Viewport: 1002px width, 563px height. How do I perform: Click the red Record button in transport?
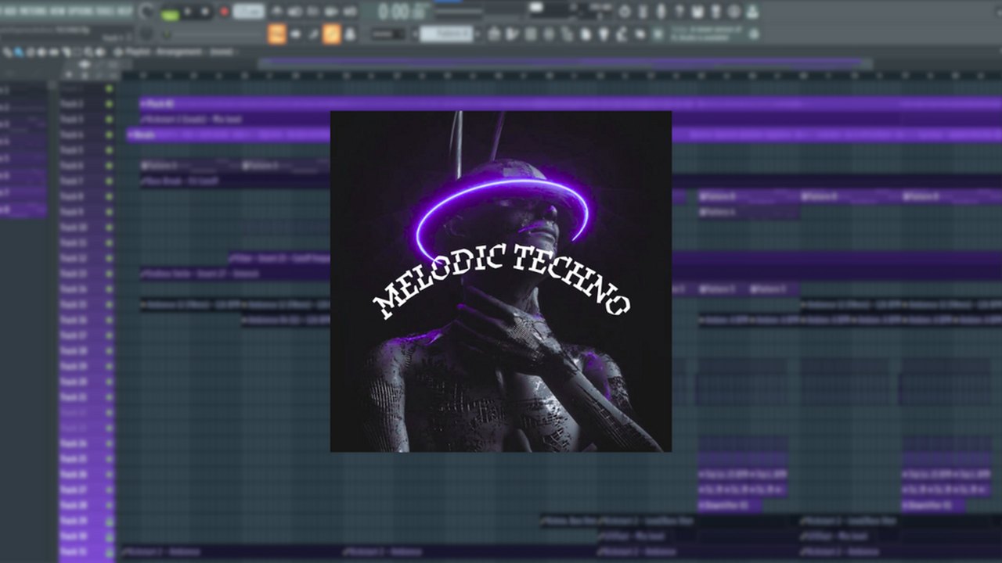(225, 12)
